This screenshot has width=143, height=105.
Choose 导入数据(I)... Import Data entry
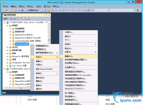point(78,93)
